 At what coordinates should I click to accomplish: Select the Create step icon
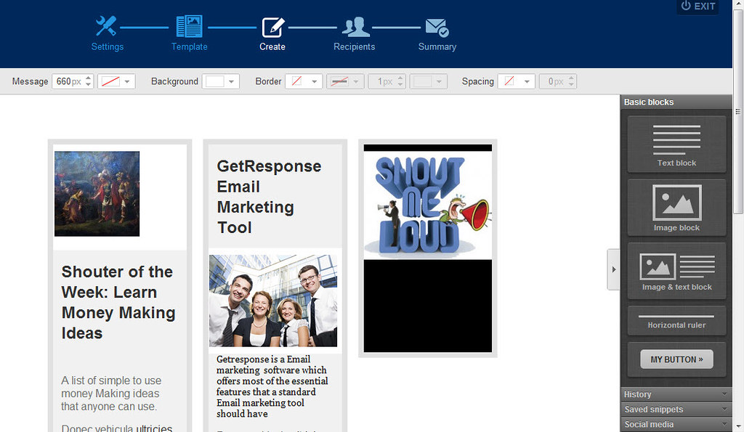[273, 27]
